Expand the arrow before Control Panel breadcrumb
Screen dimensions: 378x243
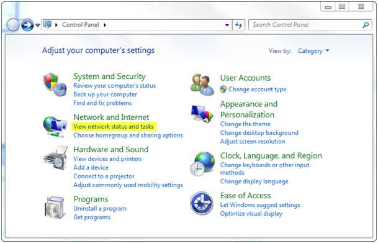56,25
